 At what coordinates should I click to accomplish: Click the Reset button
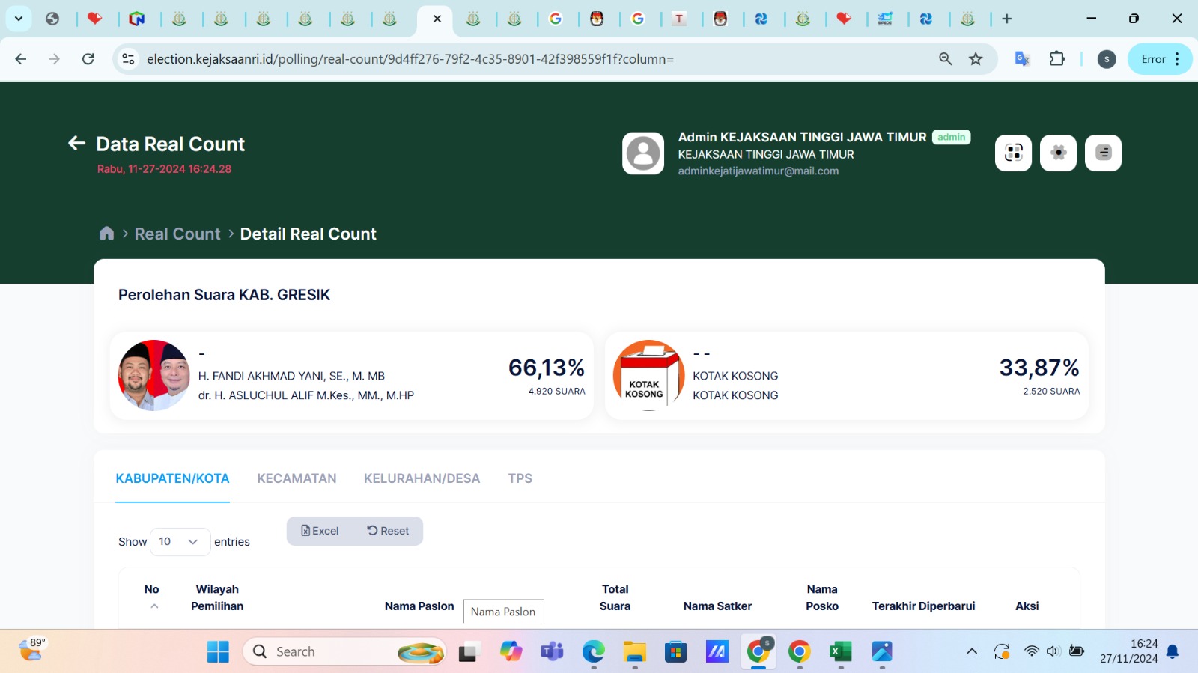388,531
